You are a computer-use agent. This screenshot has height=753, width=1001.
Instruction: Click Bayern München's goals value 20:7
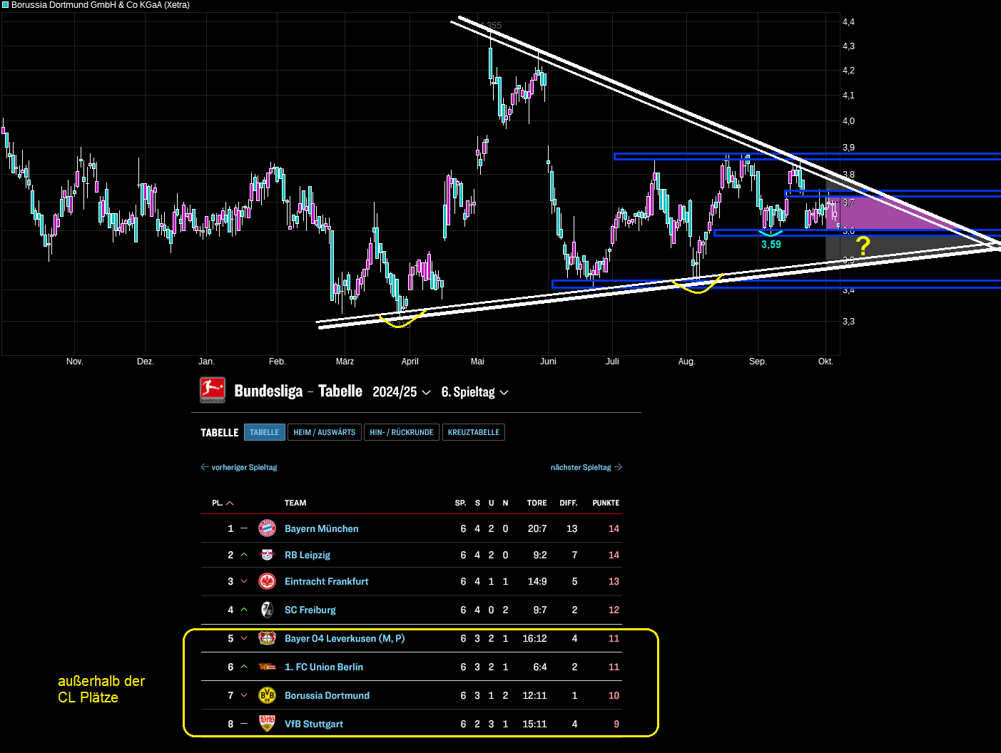(537, 528)
